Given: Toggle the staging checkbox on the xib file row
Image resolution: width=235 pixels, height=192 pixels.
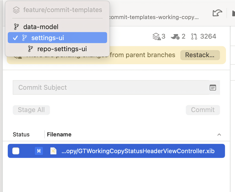Looking at the screenshot, I should pos(16,151).
